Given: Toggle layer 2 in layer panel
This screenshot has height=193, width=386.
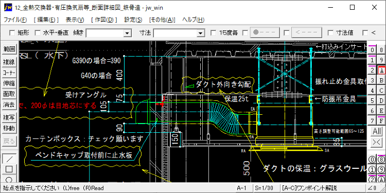Looking at the screenshot, I should 373,71.
